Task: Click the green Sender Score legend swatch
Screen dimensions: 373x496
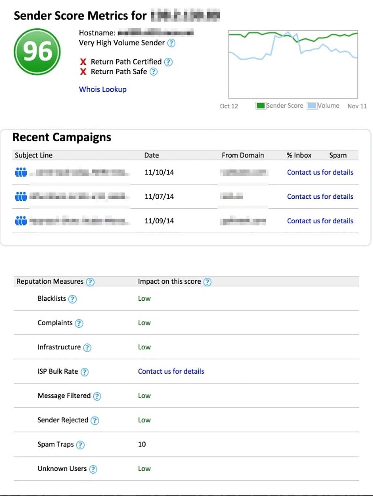Action: (x=260, y=106)
